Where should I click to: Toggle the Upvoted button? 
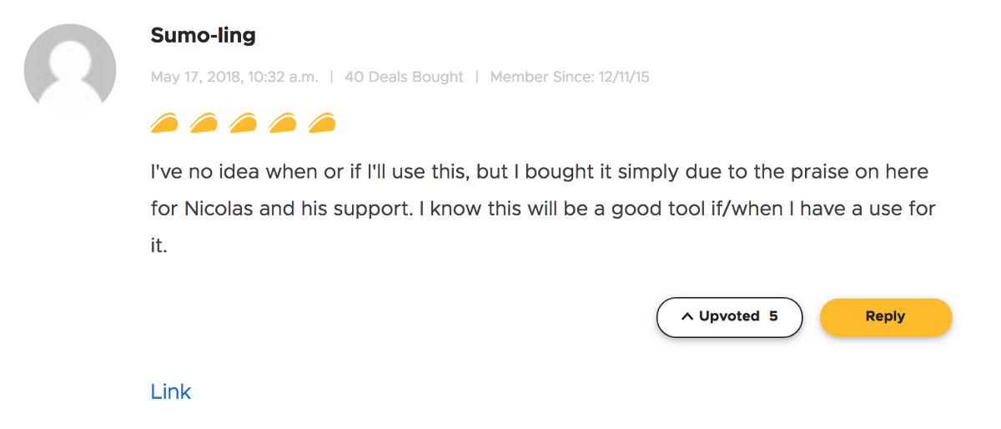tap(728, 317)
